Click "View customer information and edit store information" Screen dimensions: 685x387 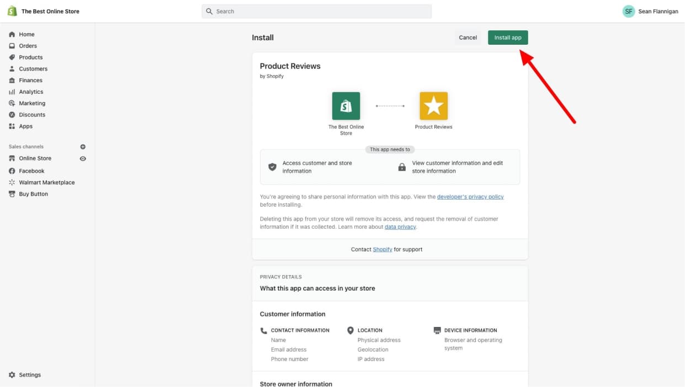click(x=458, y=167)
